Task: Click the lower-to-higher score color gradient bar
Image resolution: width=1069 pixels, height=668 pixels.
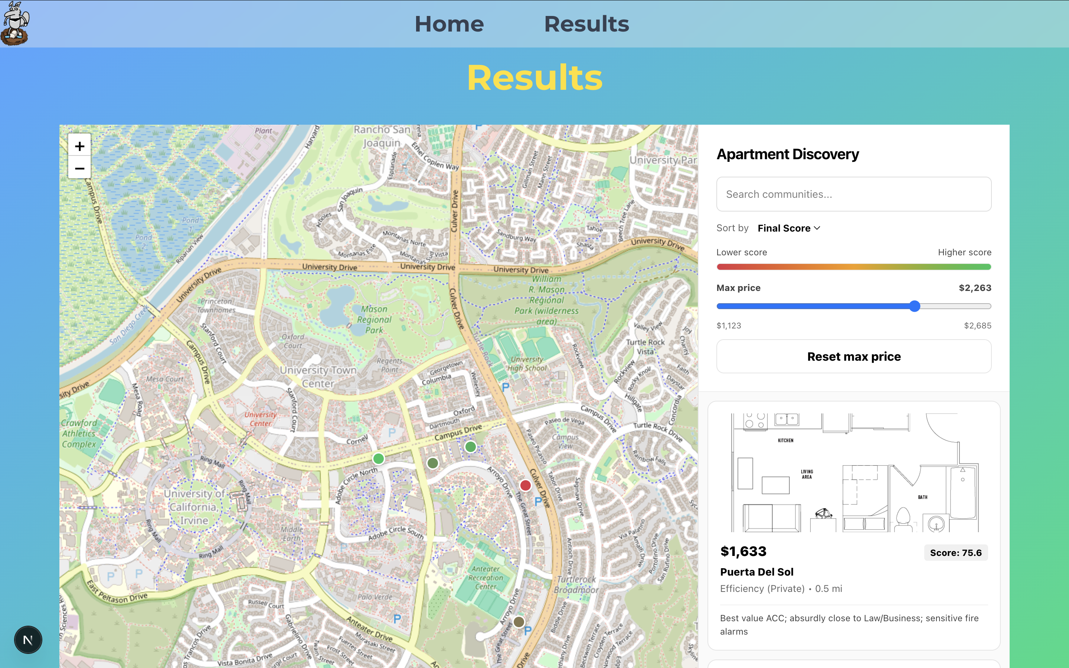Action: pos(853,267)
